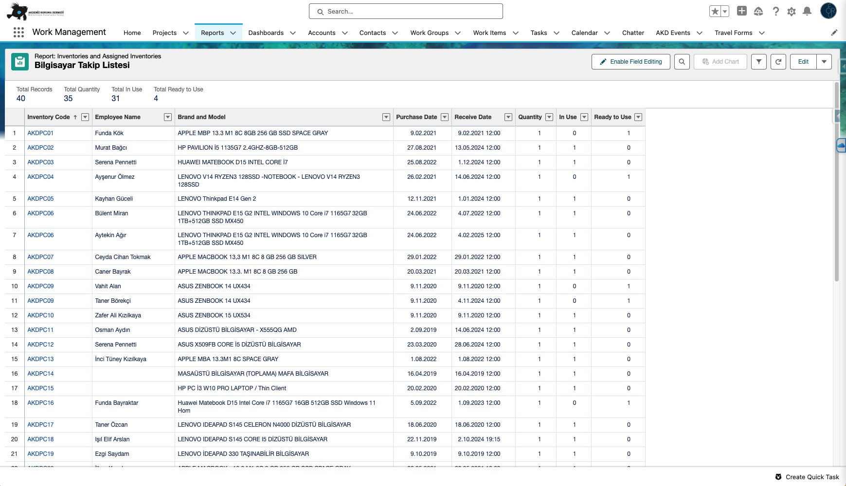Open the Dashboards tab
Image resolution: width=846 pixels, height=486 pixels.
[266, 33]
